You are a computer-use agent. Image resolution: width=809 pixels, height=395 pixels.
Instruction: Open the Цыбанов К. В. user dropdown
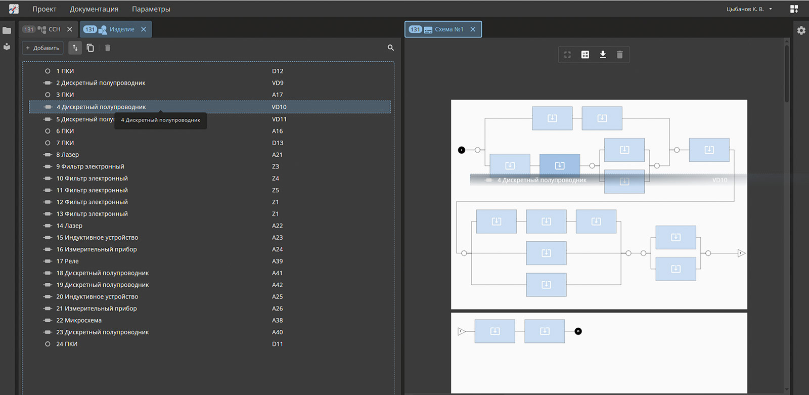(x=749, y=9)
